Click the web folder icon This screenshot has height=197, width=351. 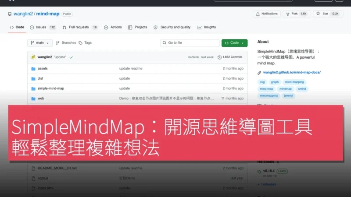[x=33, y=99]
